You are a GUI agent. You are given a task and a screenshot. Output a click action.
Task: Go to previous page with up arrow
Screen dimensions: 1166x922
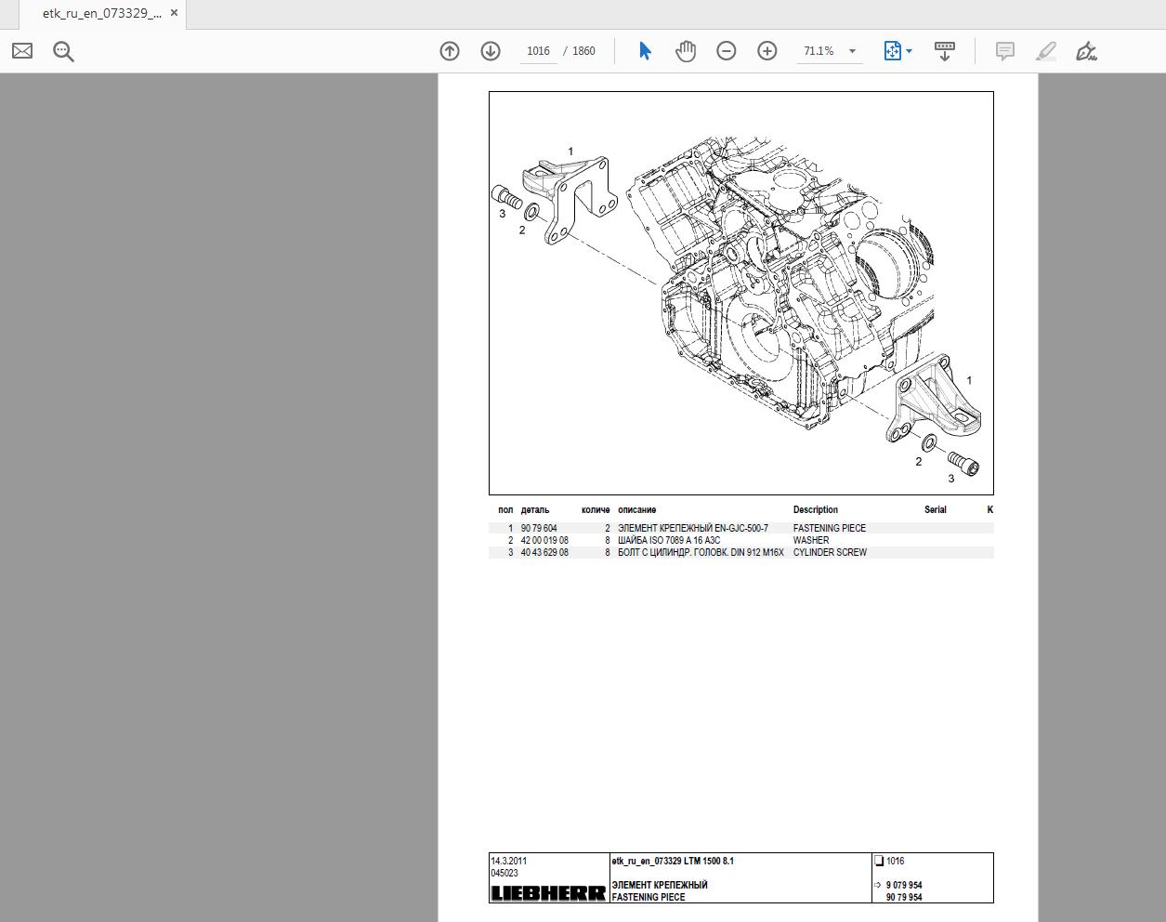tap(450, 51)
